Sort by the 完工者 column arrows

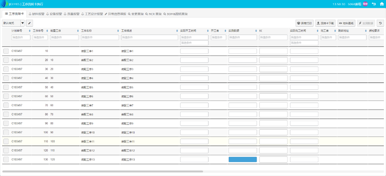[335, 31]
